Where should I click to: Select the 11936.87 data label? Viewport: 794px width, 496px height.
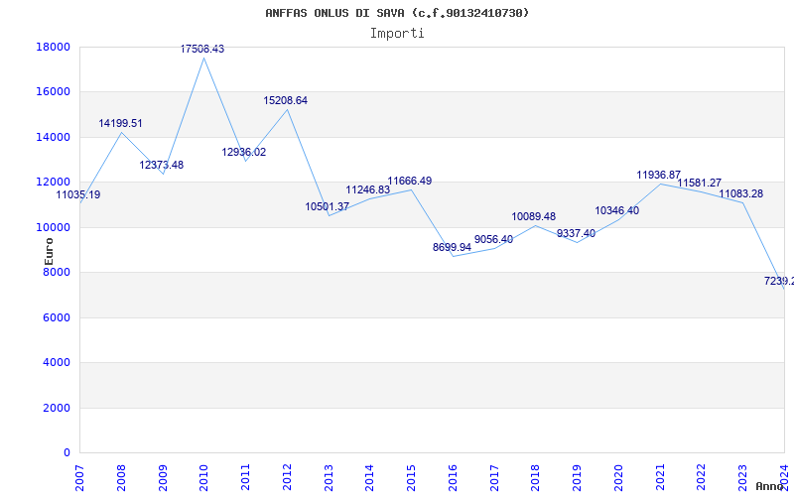coord(659,176)
